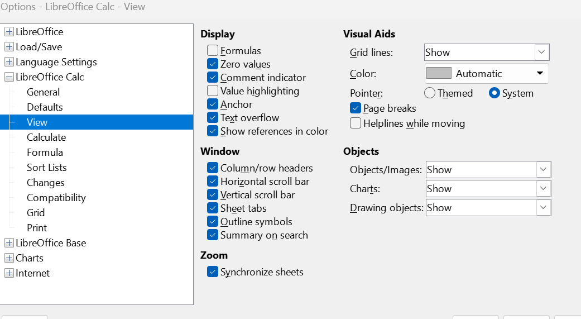The height and width of the screenshot is (319, 581).
Task: Turn on Value highlighting
Action: 213,91
